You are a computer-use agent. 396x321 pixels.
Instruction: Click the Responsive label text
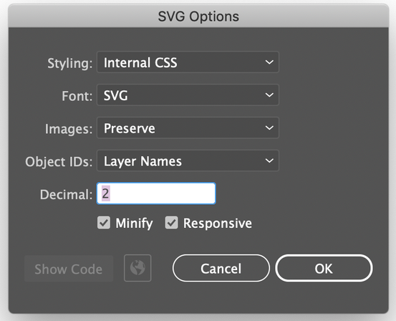218,224
